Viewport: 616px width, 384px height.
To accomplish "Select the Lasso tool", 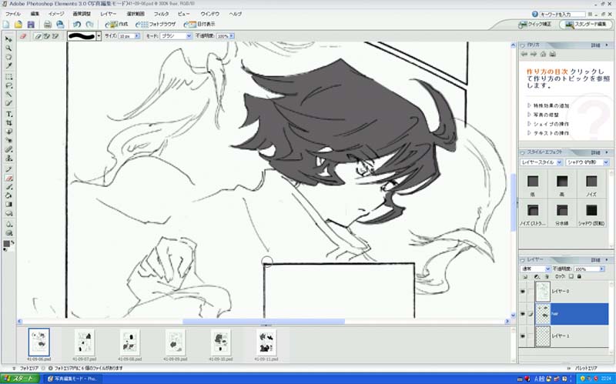I will pos(8,85).
